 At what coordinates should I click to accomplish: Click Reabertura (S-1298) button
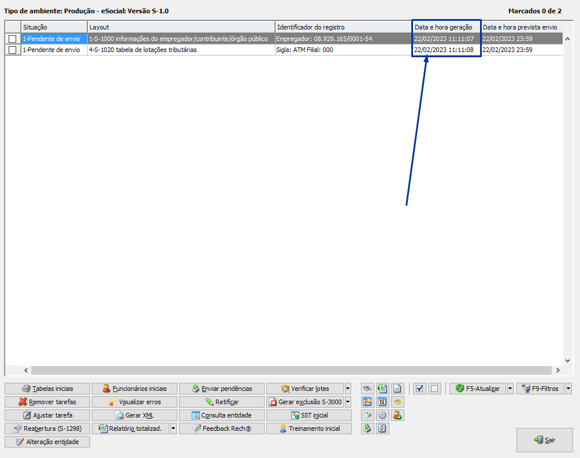pyautogui.click(x=47, y=429)
